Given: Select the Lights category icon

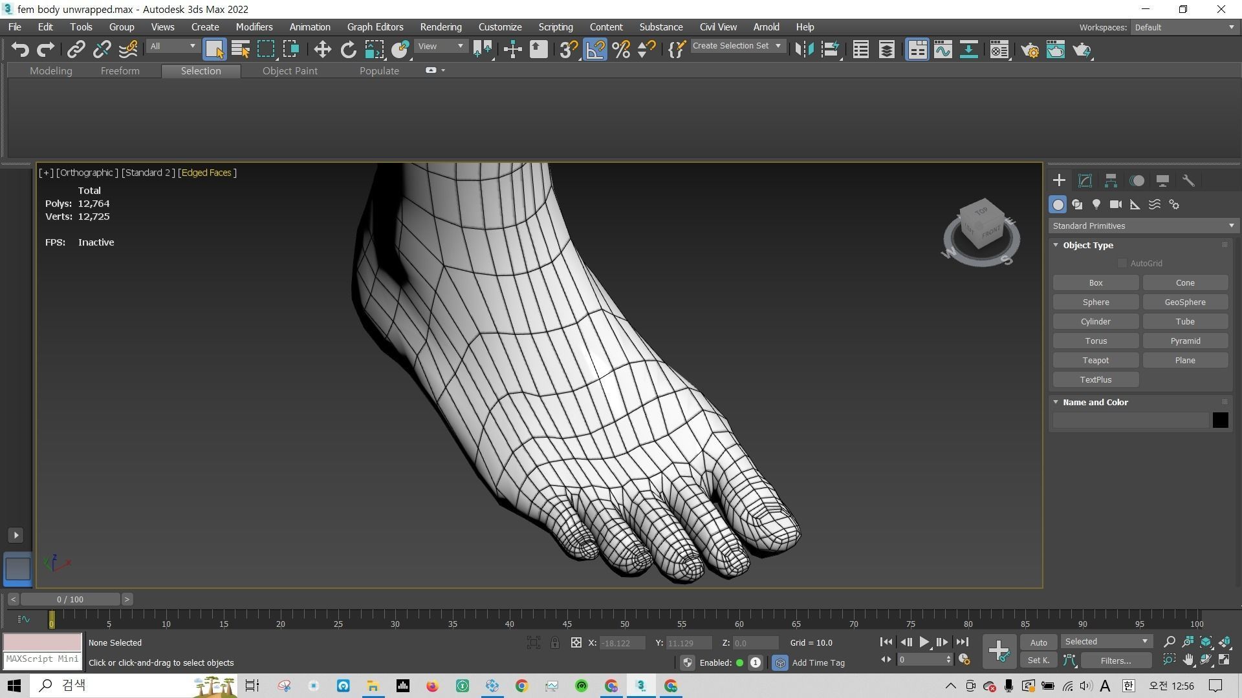Looking at the screenshot, I should coord(1096,204).
